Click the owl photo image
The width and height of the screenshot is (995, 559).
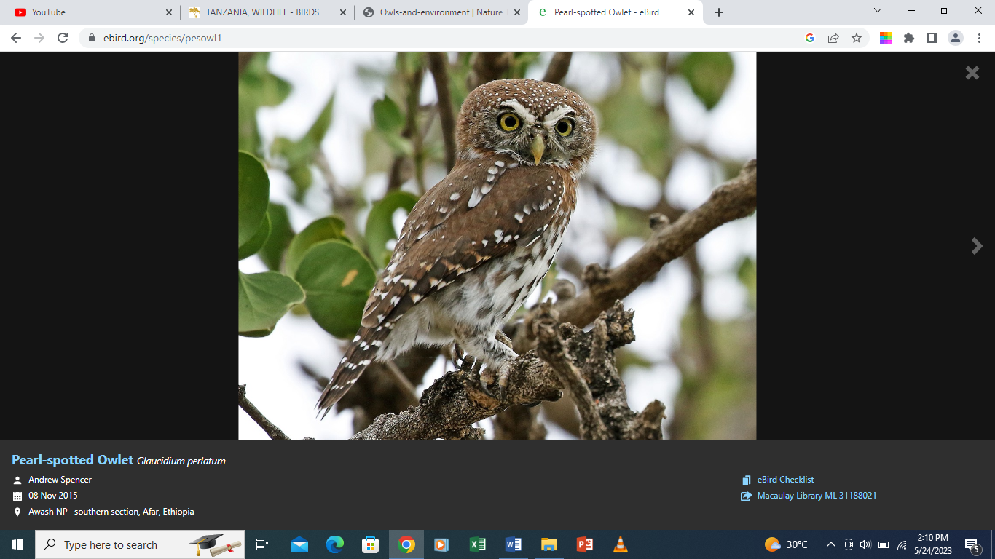click(497, 245)
